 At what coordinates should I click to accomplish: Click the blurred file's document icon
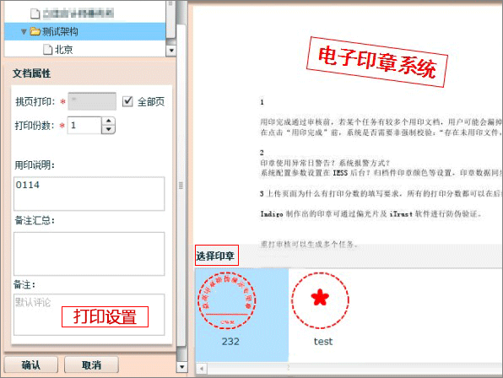pos(35,13)
